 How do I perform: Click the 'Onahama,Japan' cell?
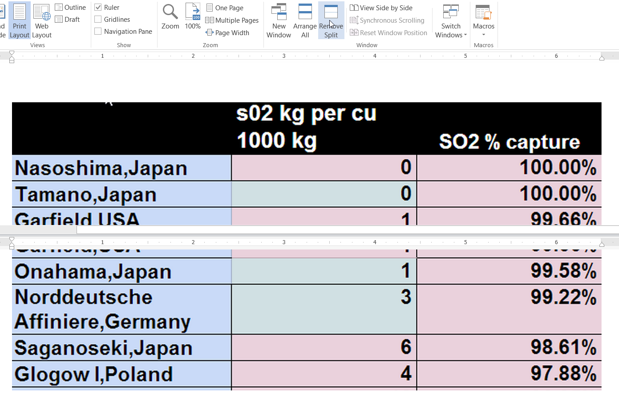(x=121, y=271)
